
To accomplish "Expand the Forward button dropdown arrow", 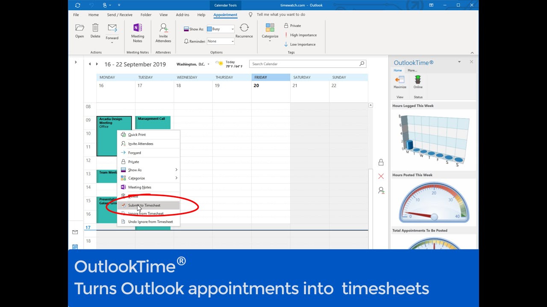I will tap(112, 43).
